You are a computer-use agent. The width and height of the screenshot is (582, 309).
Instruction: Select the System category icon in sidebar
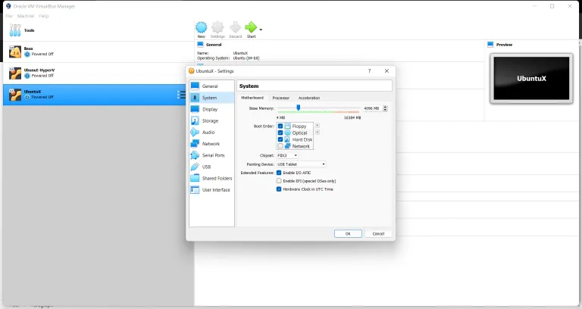(195, 98)
